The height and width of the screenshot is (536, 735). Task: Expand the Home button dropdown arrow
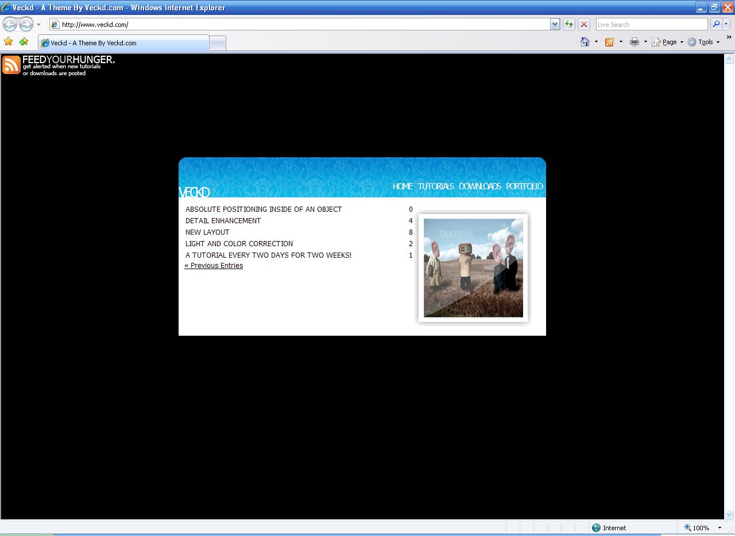pos(596,42)
